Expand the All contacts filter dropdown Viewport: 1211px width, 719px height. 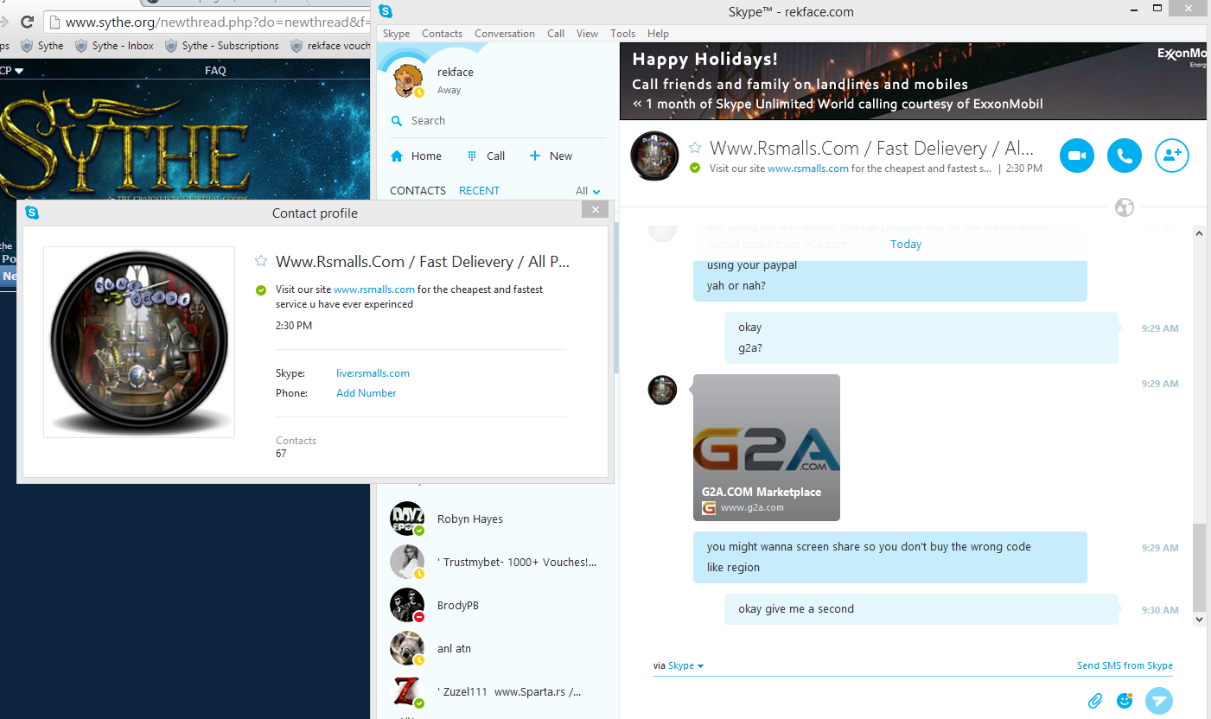[x=588, y=191]
